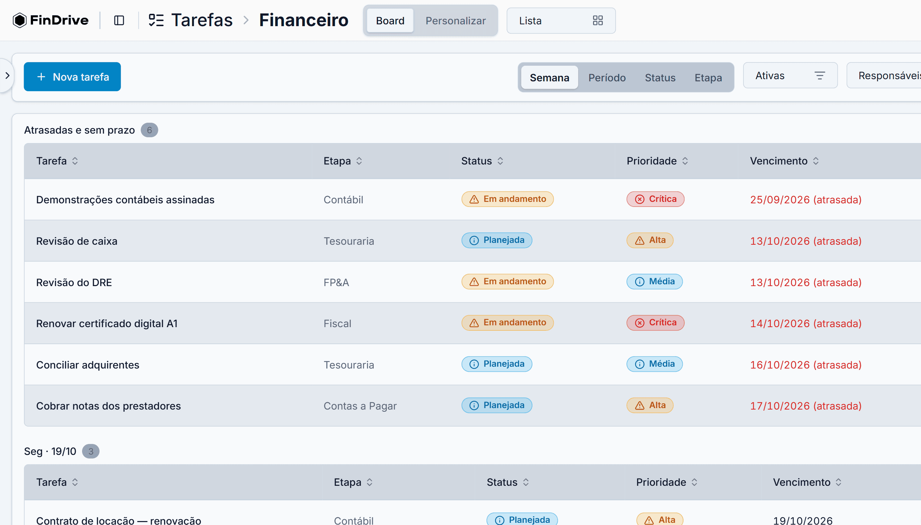Viewport: 921px width, 525px height.
Task: Sort Seg 19/10 table by Vencimento
Action: pyautogui.click(x=807, y=482)
